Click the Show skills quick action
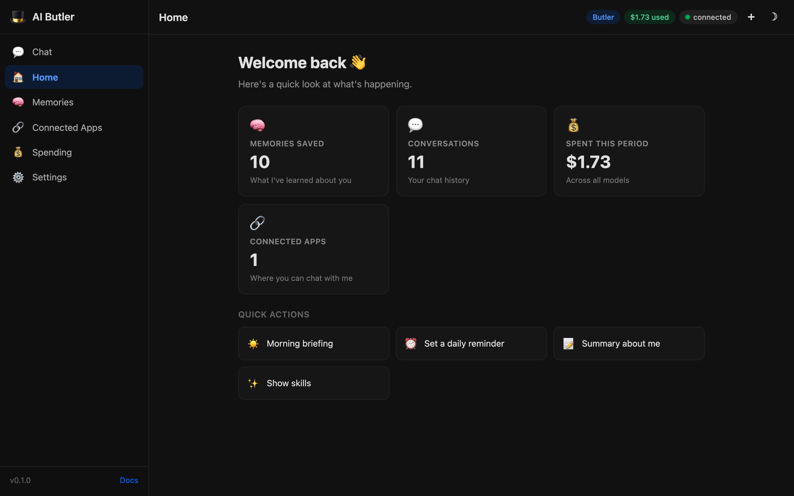The width and height of the screenshot is (794, 496). click(313, 383)
